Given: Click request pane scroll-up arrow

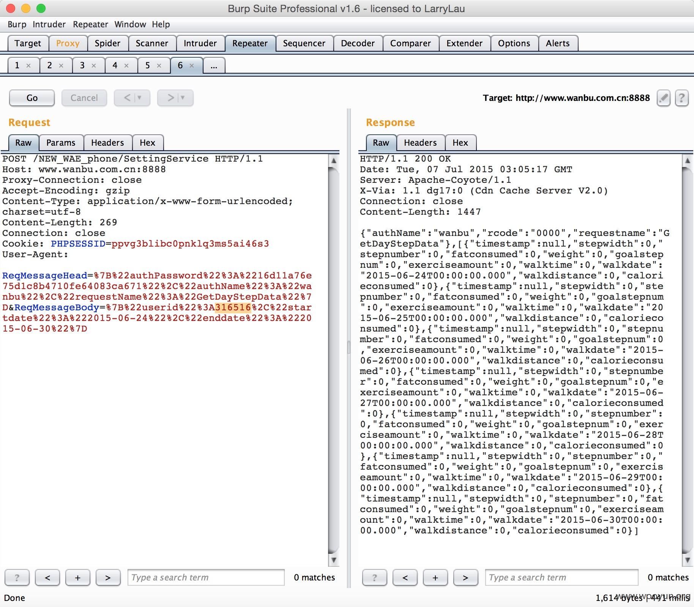Looking at the screenshot, I should pos(333,160).
